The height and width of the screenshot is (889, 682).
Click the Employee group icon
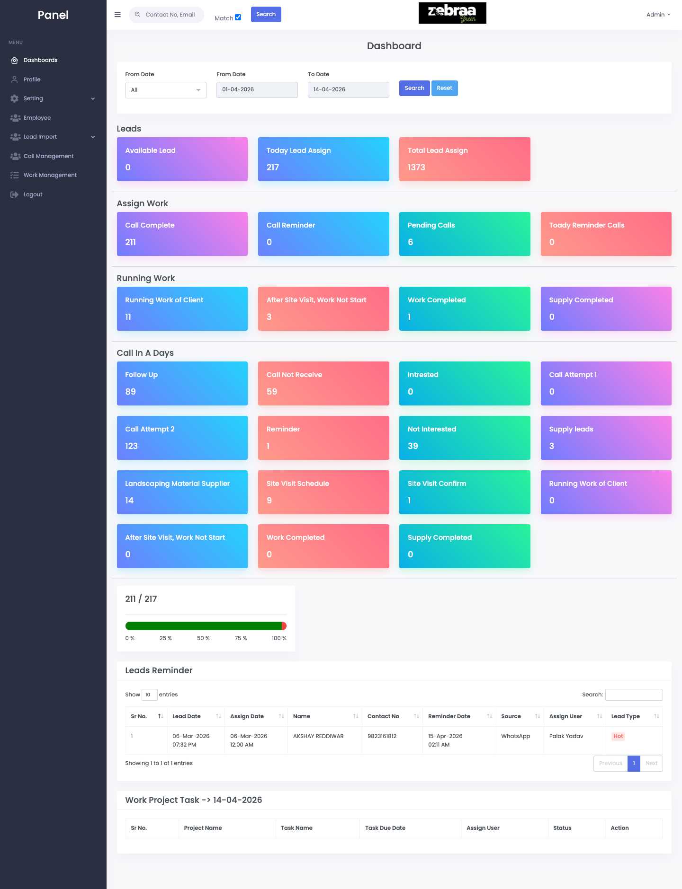pos(15,118)
